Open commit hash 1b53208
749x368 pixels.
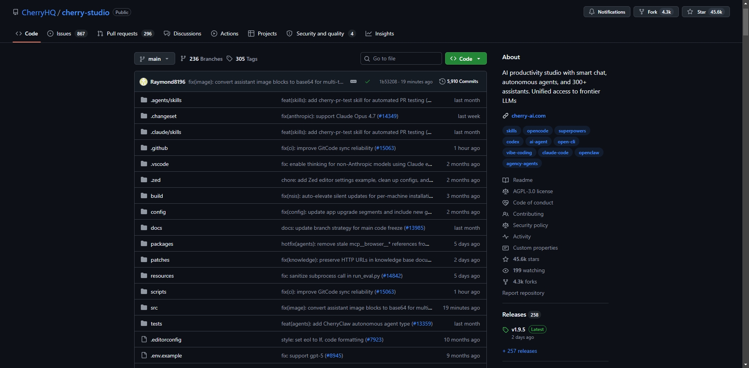click(388, 82)
